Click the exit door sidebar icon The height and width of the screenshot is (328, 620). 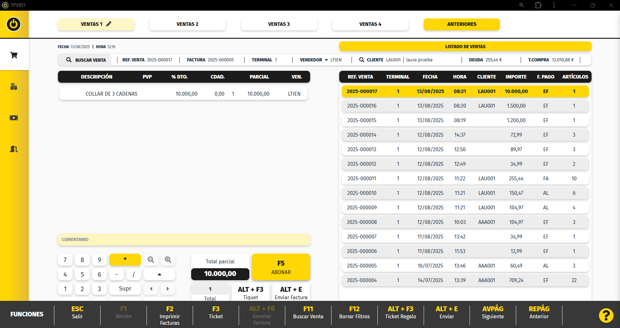pyautogui.click(x=14, y=149)
